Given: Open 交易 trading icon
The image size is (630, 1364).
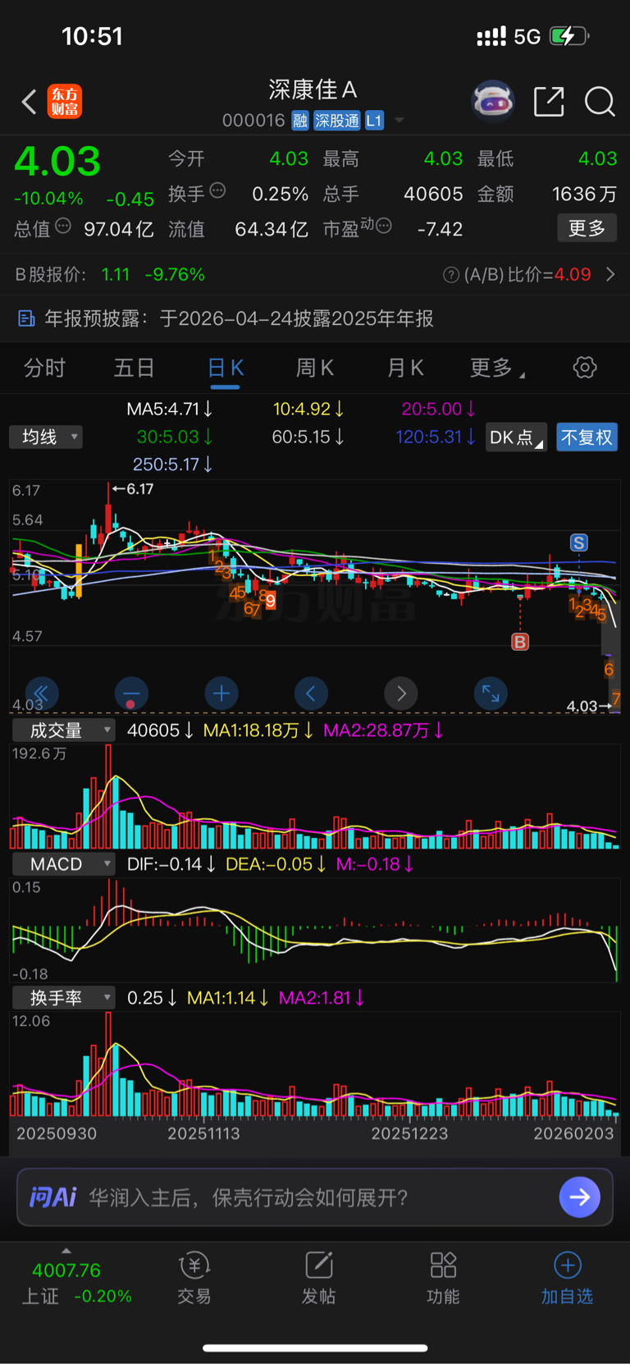Looking at the screenshot, I should [x=194, y=1279].
